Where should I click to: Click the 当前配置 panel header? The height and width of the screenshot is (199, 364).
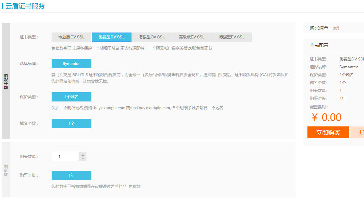319,45
